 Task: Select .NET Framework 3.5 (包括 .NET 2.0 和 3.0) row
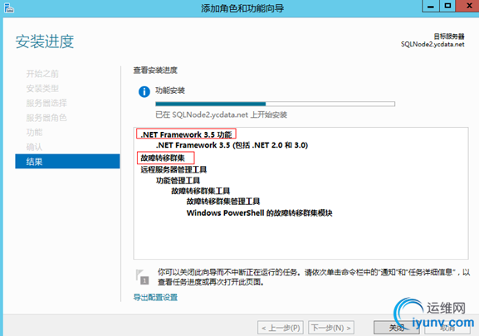[x=232, y=145]
